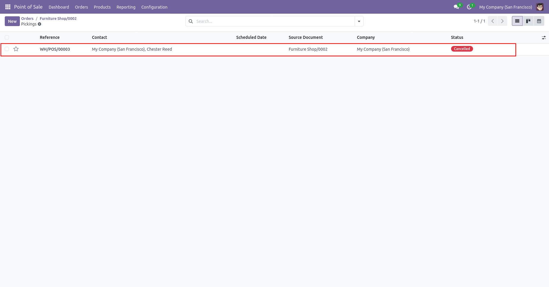Click the Point of Sale app title
Screen dimensions: 549x287
click(x=28, y=7)
